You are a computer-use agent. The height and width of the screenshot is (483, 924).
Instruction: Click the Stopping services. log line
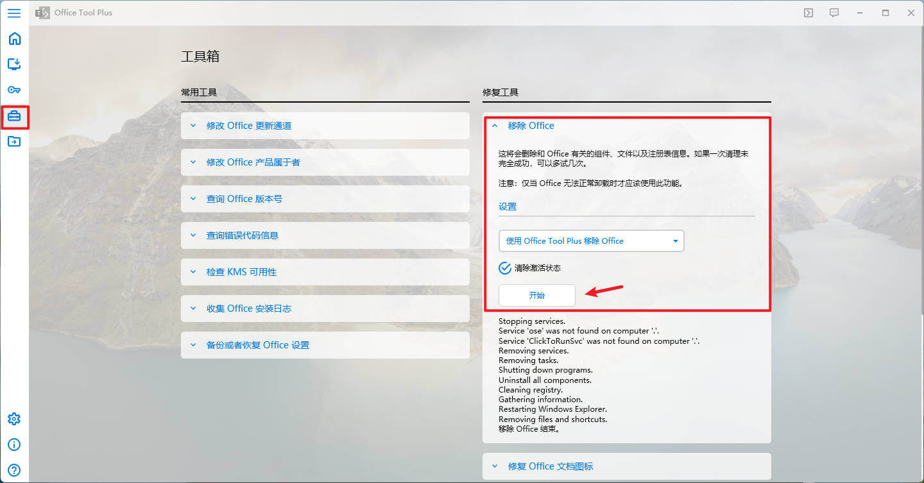[532, 321]
